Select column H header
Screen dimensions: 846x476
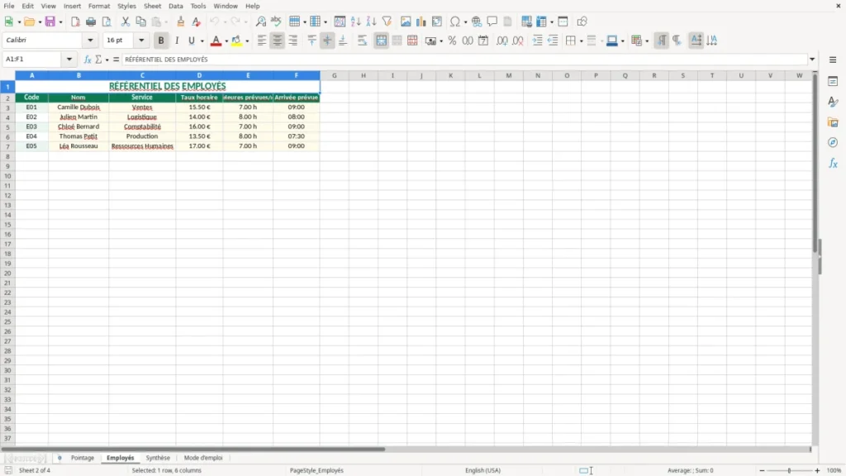click(x=364, y=75)
